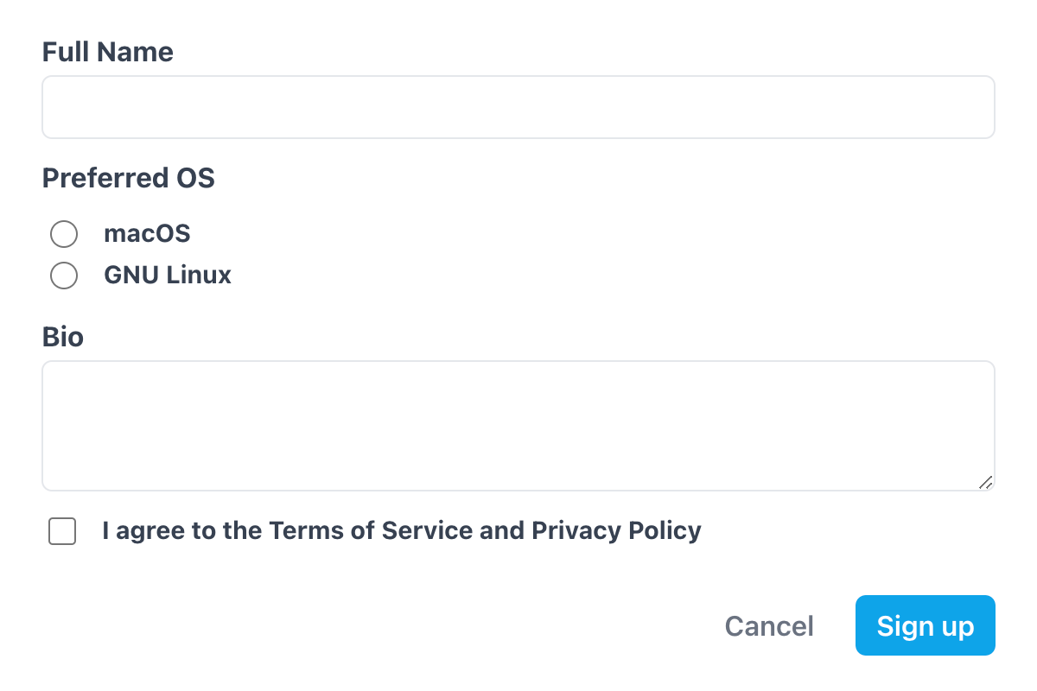
Task: Click the 'Preferred OS' group heading
Action: click(x=128, y=178)
